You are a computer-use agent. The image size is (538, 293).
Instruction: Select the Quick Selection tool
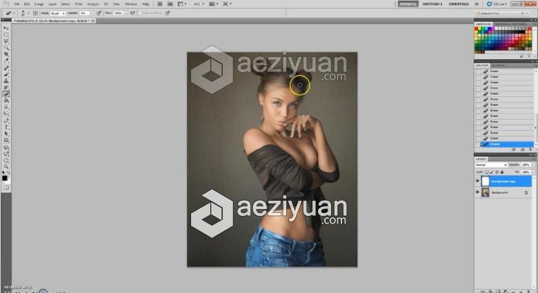6,48
